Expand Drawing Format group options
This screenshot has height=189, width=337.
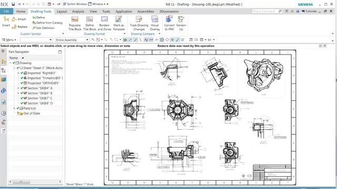tap(124, 34)
